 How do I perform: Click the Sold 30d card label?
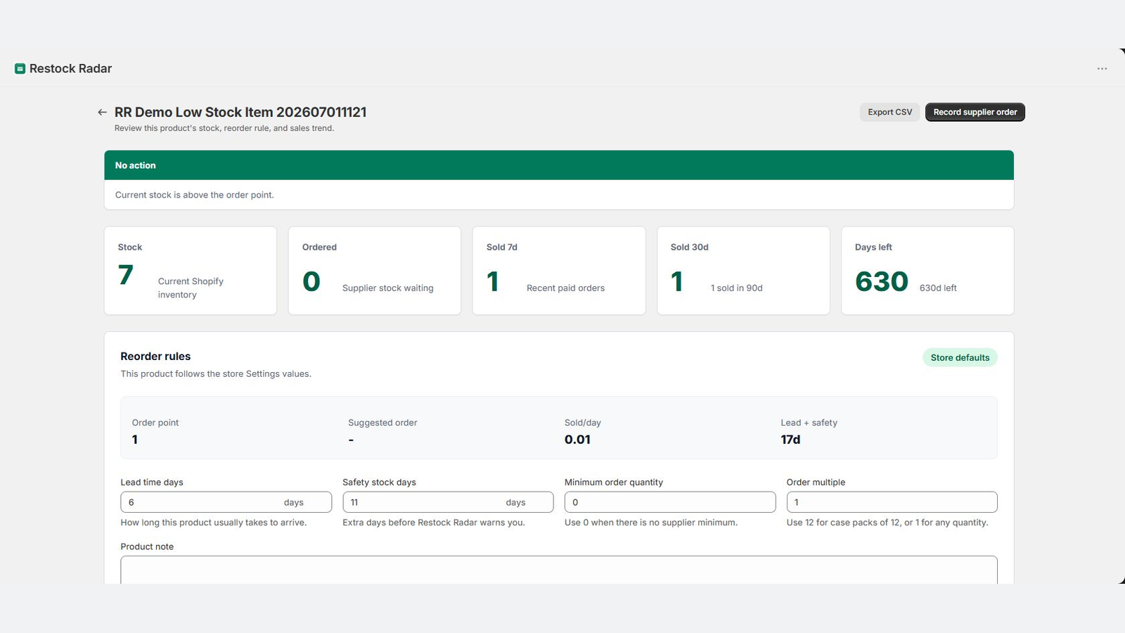[690, 247]
